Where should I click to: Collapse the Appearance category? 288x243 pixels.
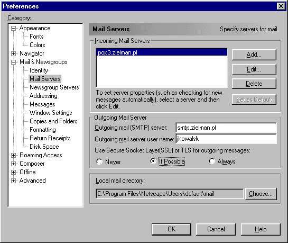(13, 29)
